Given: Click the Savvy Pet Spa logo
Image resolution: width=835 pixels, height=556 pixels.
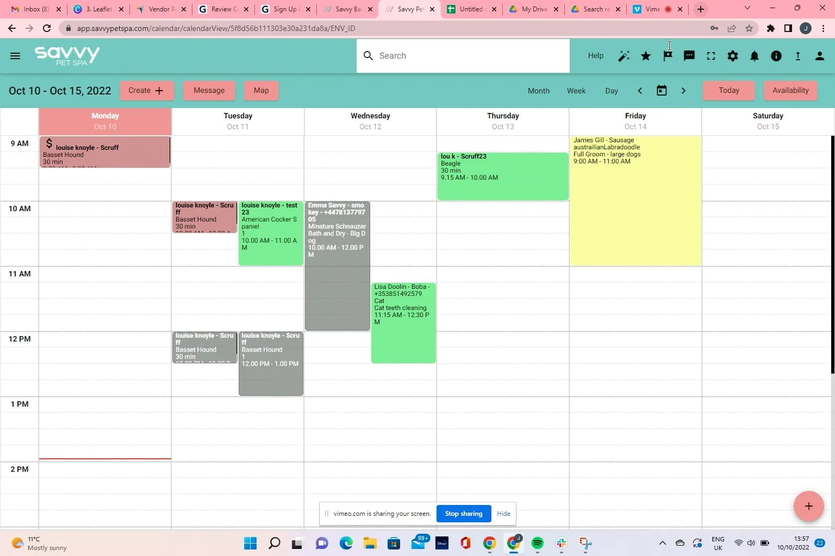Looking at the screenshot, I should tap(67, 55).
